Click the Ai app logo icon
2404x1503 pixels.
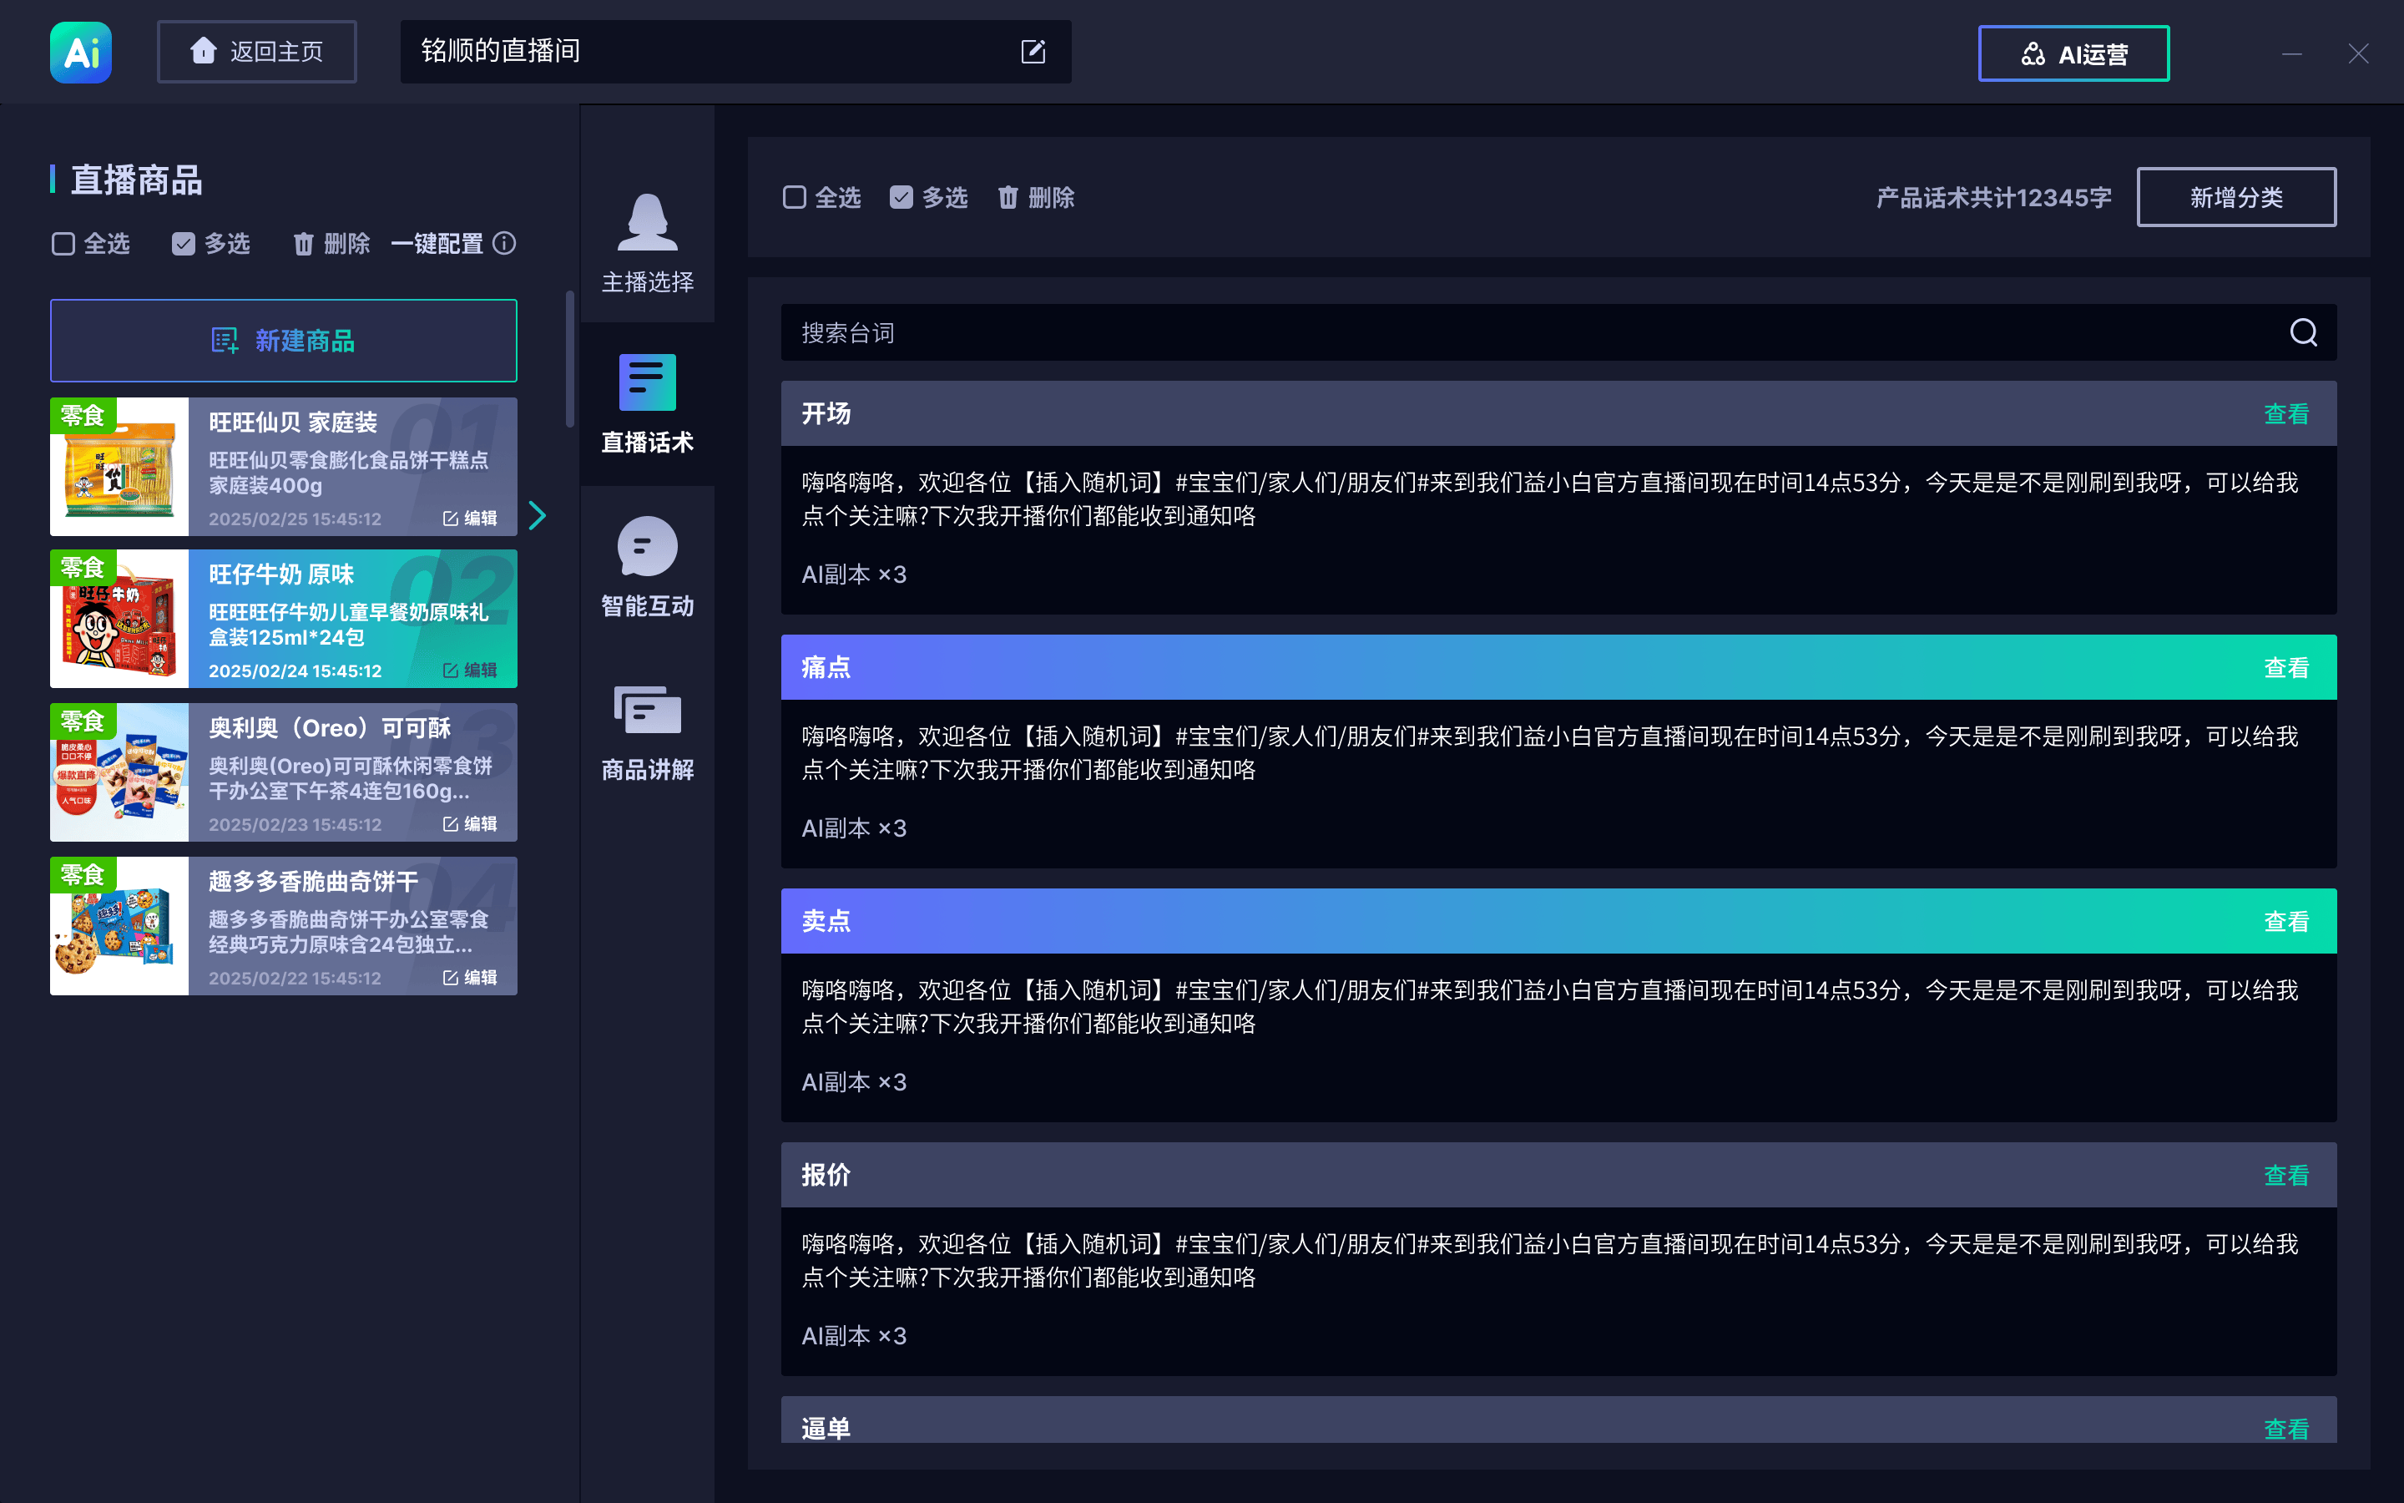click(x=80, y=52)
